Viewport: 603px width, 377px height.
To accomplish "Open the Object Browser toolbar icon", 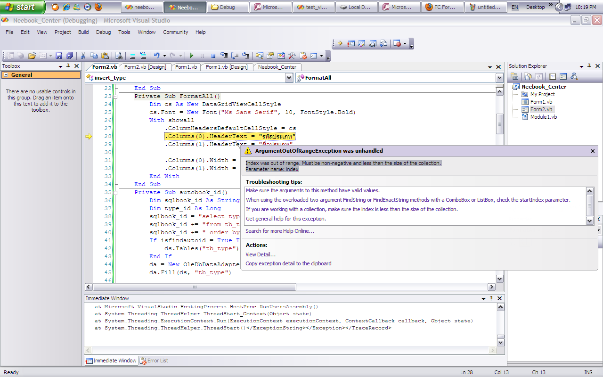I will point(281,56).
